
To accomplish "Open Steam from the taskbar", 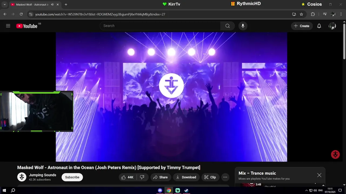I will click(186, 190).
